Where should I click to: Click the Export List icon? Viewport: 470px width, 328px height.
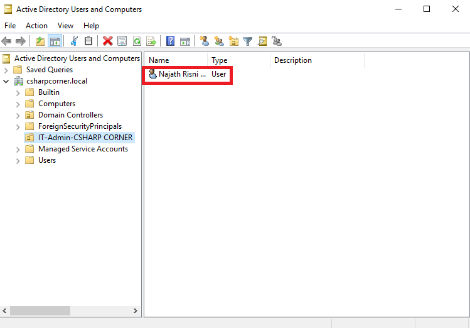pyautogui.click(x=151, y=41)
